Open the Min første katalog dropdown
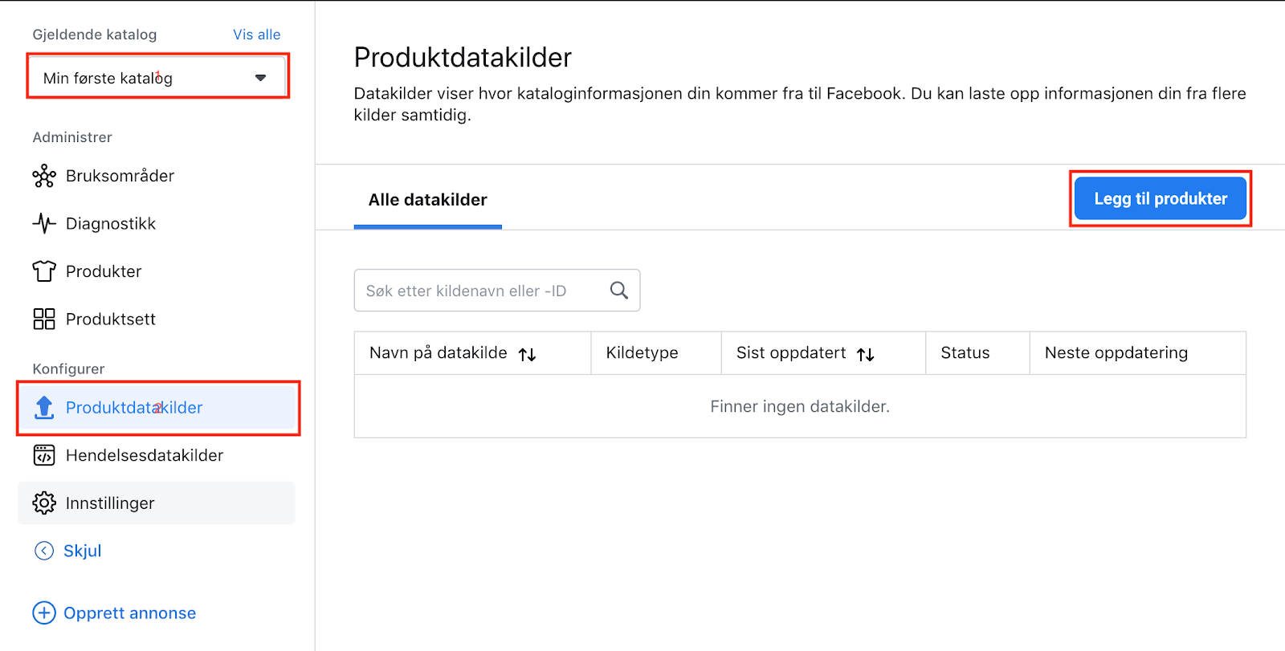 157,78
